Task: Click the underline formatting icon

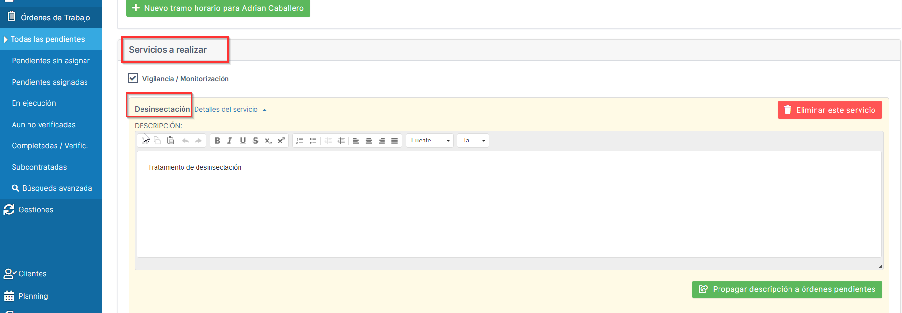Action: pyautogui.click(x=243, y=141)
